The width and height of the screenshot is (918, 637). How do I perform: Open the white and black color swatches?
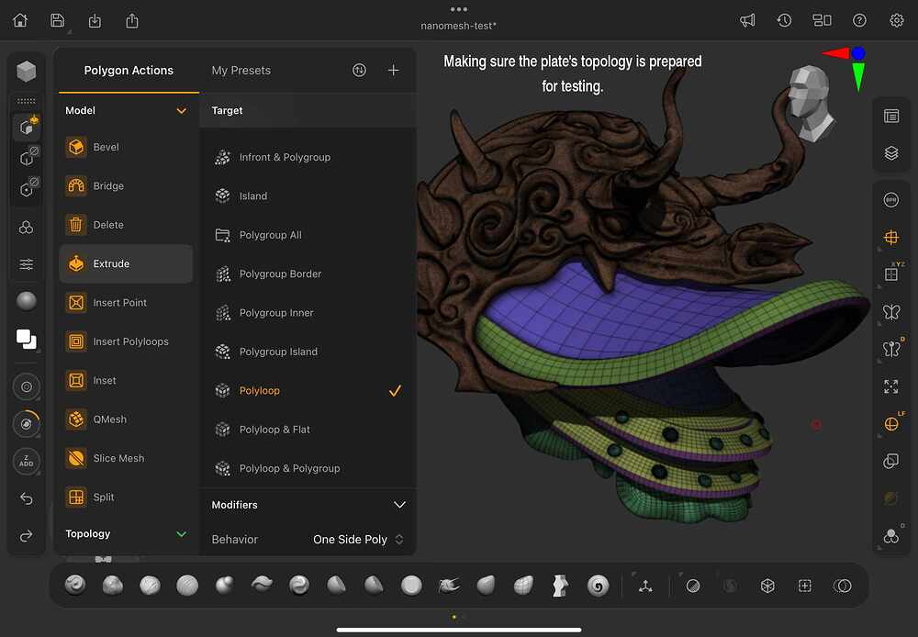click(27, 339)
